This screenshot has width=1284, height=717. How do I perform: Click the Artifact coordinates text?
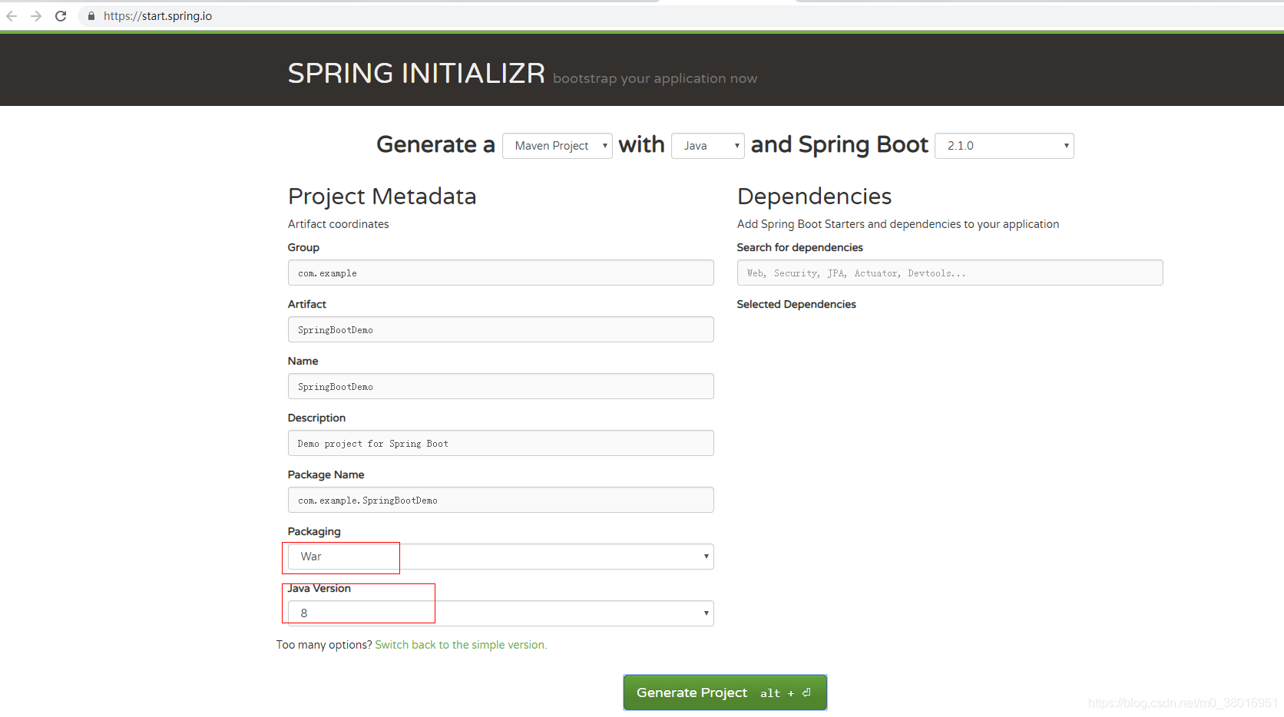click(x=339, y=224)
